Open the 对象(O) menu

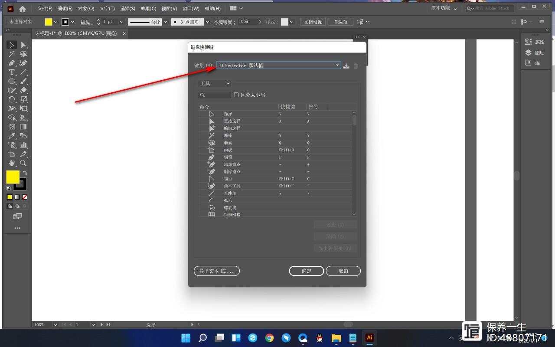click(86, 9)
